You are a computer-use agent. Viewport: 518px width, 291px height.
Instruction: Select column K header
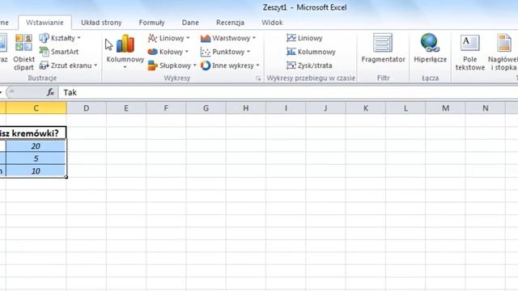click(366, 108)
